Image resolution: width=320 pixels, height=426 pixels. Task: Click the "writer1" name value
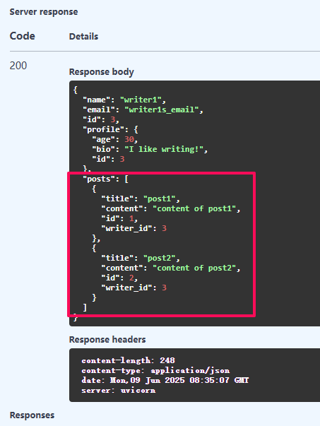(141, 100)
